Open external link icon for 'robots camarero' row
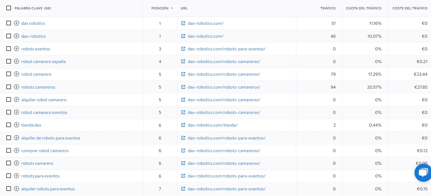Viewport: 431px width, 196px height. pyautogui.click(x=183, y=163)
